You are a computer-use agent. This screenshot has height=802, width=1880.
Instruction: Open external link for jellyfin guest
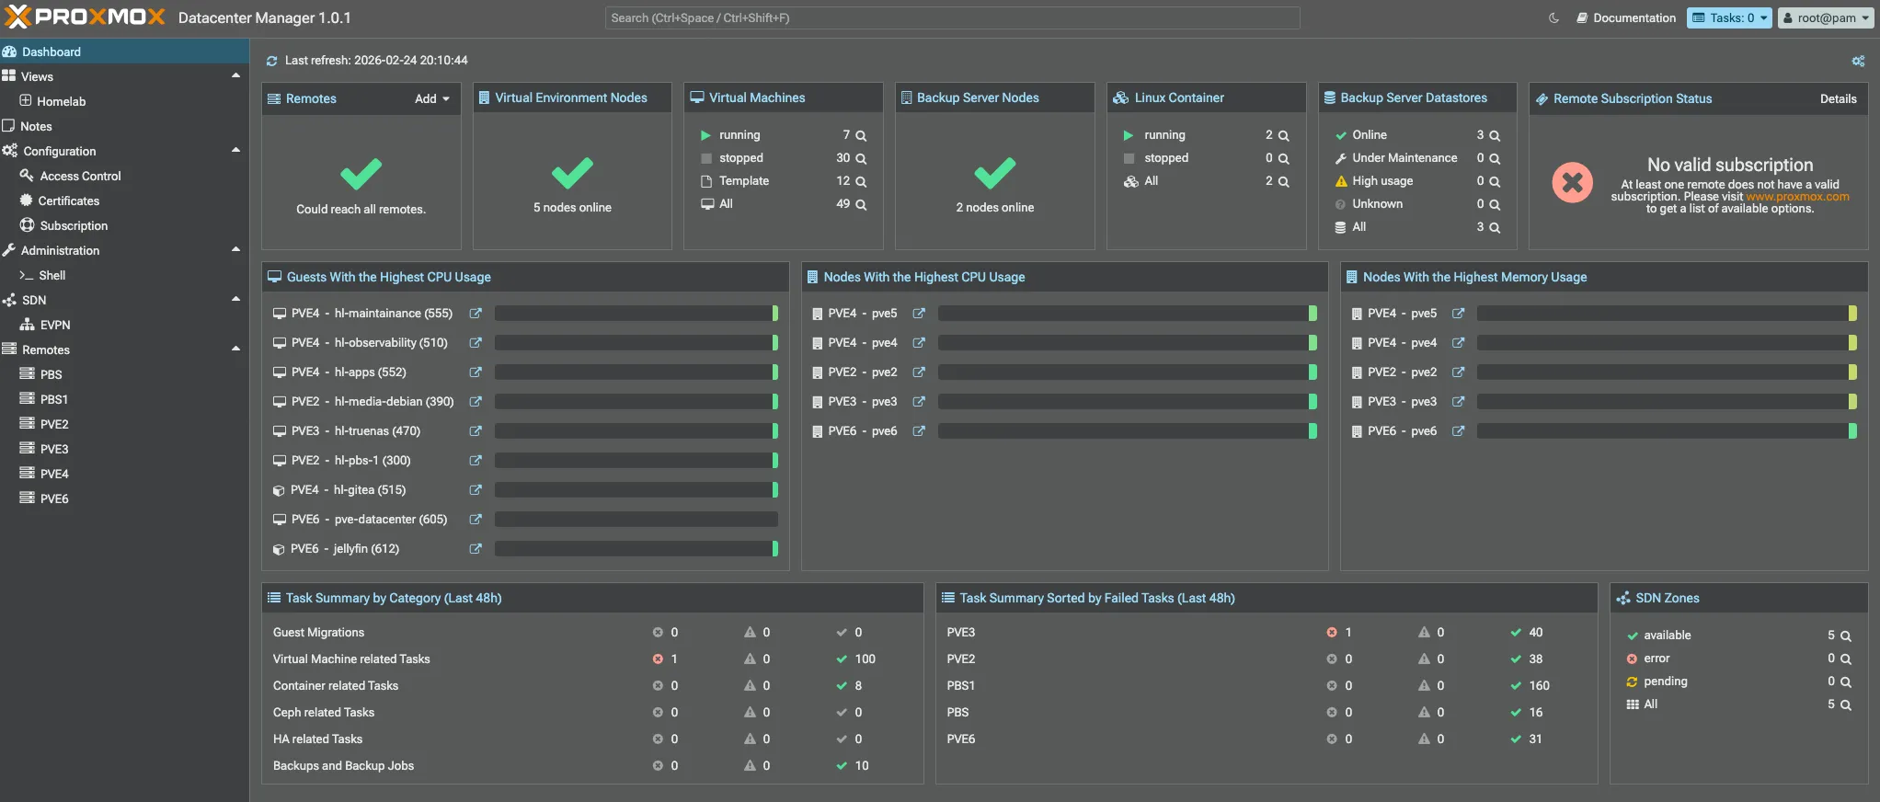pyautogui.click(x=476, y=549)
